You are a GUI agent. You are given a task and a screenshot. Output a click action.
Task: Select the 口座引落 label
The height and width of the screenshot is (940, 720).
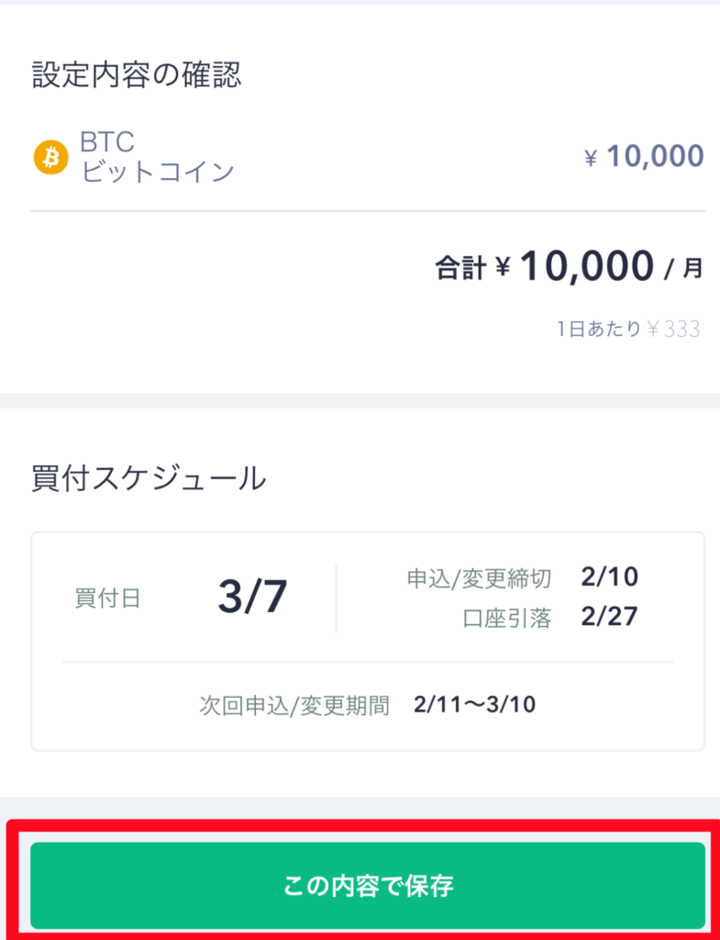pos(507,619)
